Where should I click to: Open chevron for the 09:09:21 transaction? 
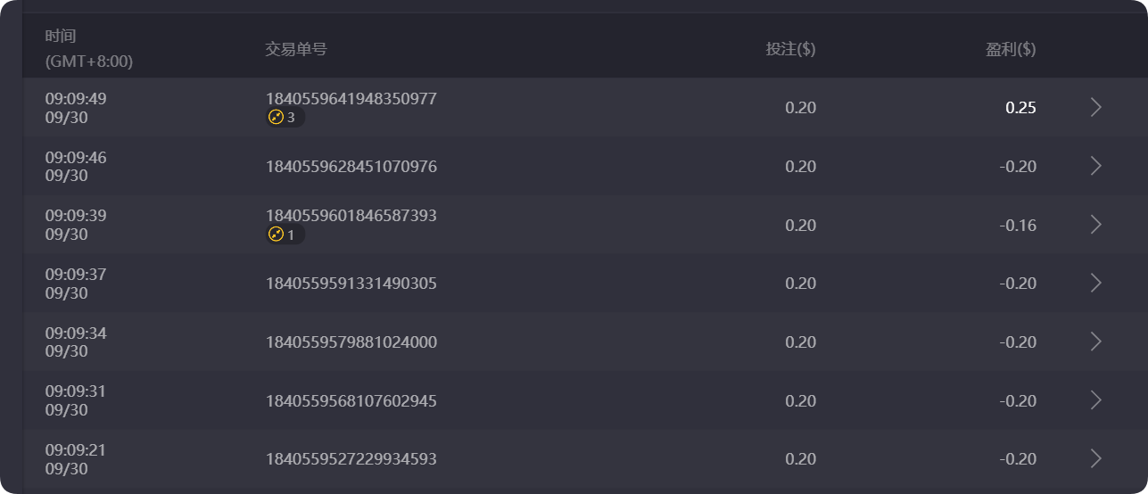[1096, 458]
